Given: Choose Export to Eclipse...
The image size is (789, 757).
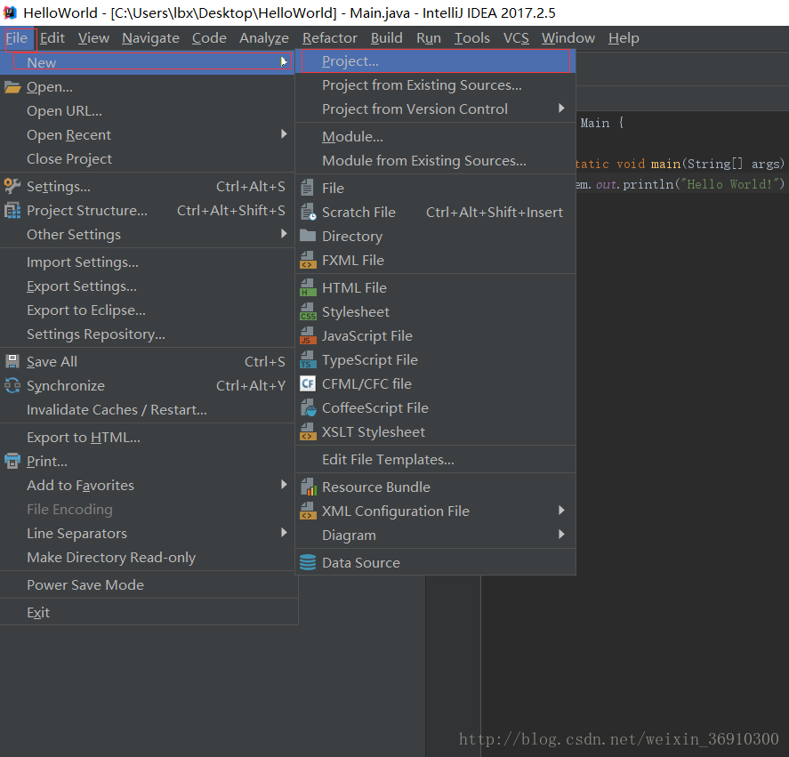Looking at the screenshot, I should pos(147,310).
